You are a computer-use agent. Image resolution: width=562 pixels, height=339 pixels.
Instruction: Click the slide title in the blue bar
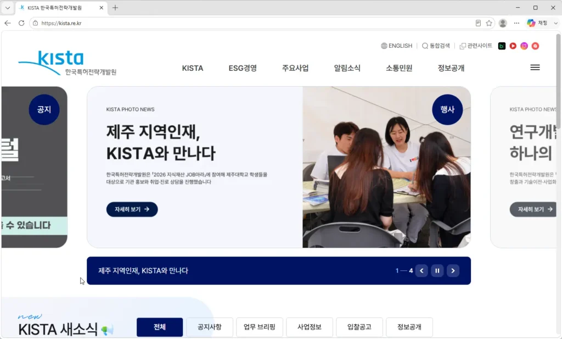tap(143, 271)
